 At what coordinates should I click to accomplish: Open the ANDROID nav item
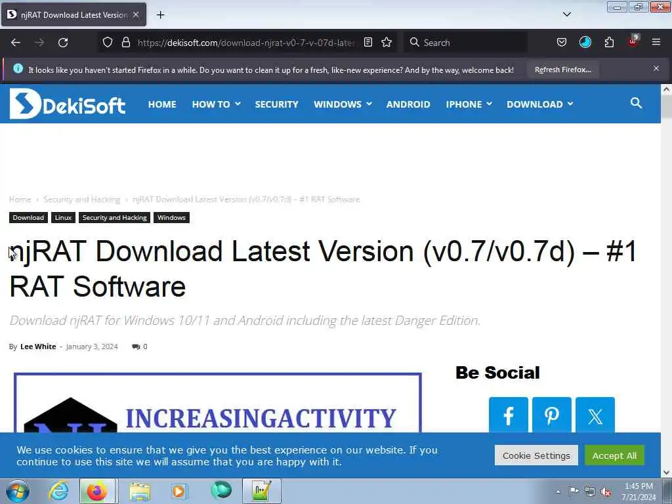tap(408, 104)
